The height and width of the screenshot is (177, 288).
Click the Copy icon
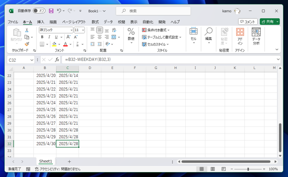click(x=27, y=37)
